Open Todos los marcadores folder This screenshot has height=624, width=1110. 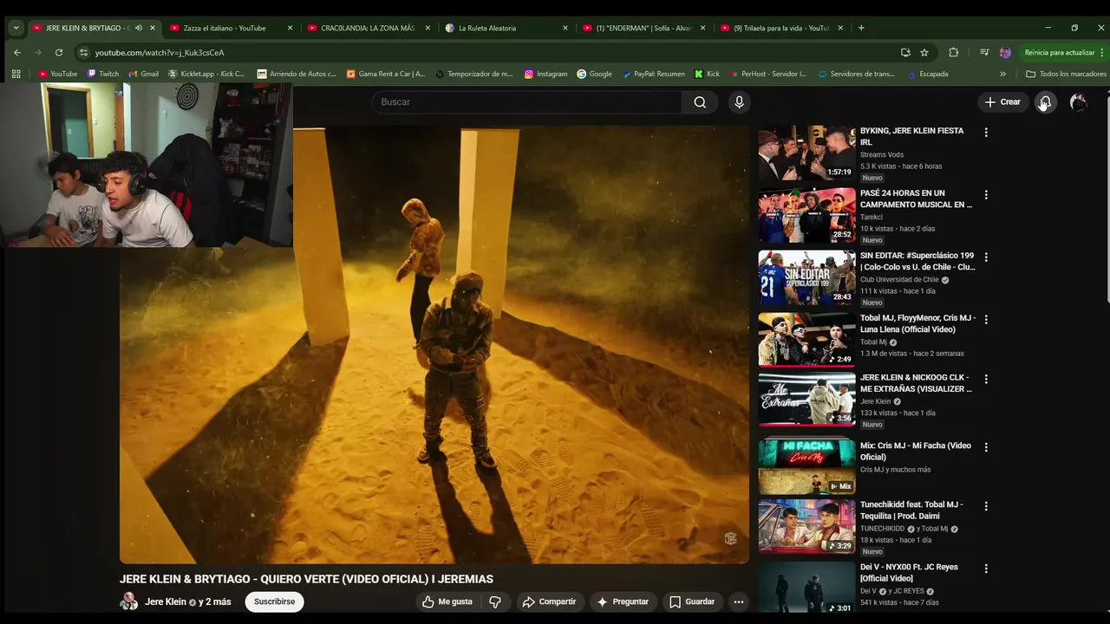tap(1066, 74)
